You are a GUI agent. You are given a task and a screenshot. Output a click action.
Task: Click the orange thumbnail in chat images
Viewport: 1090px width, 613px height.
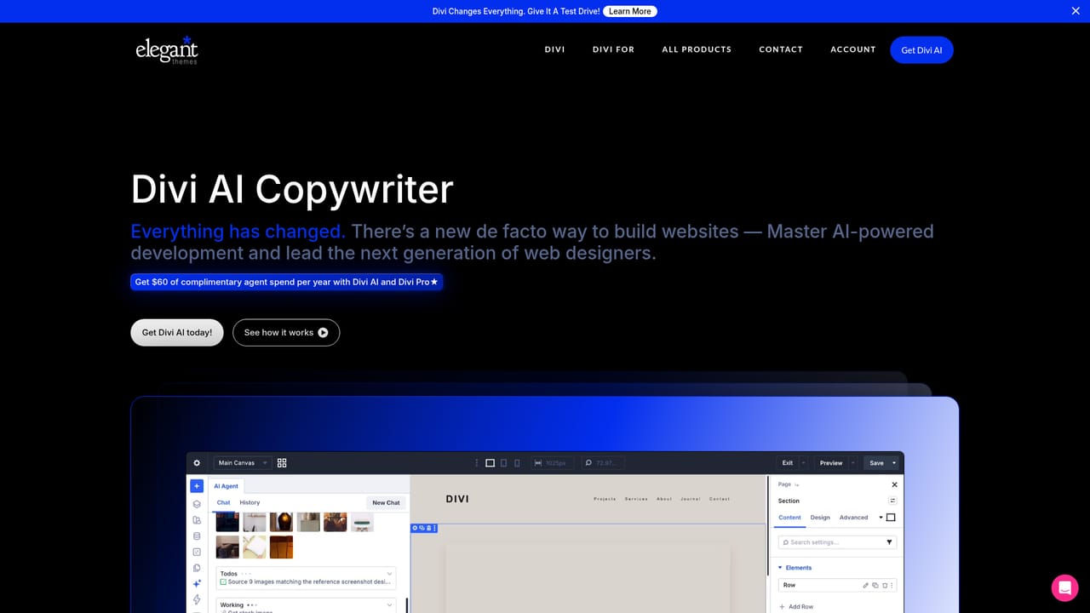[281, 547]
